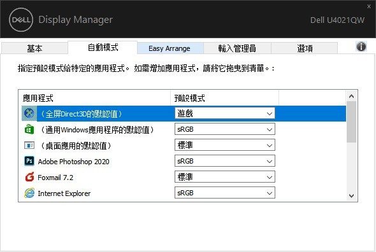Select the （桌面應用的默認值） row text

(76, 146)
